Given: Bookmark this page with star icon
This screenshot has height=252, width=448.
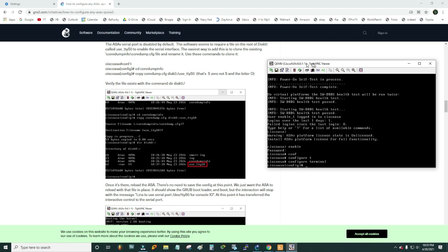Looking at the screenshot, I should [426, 12].
